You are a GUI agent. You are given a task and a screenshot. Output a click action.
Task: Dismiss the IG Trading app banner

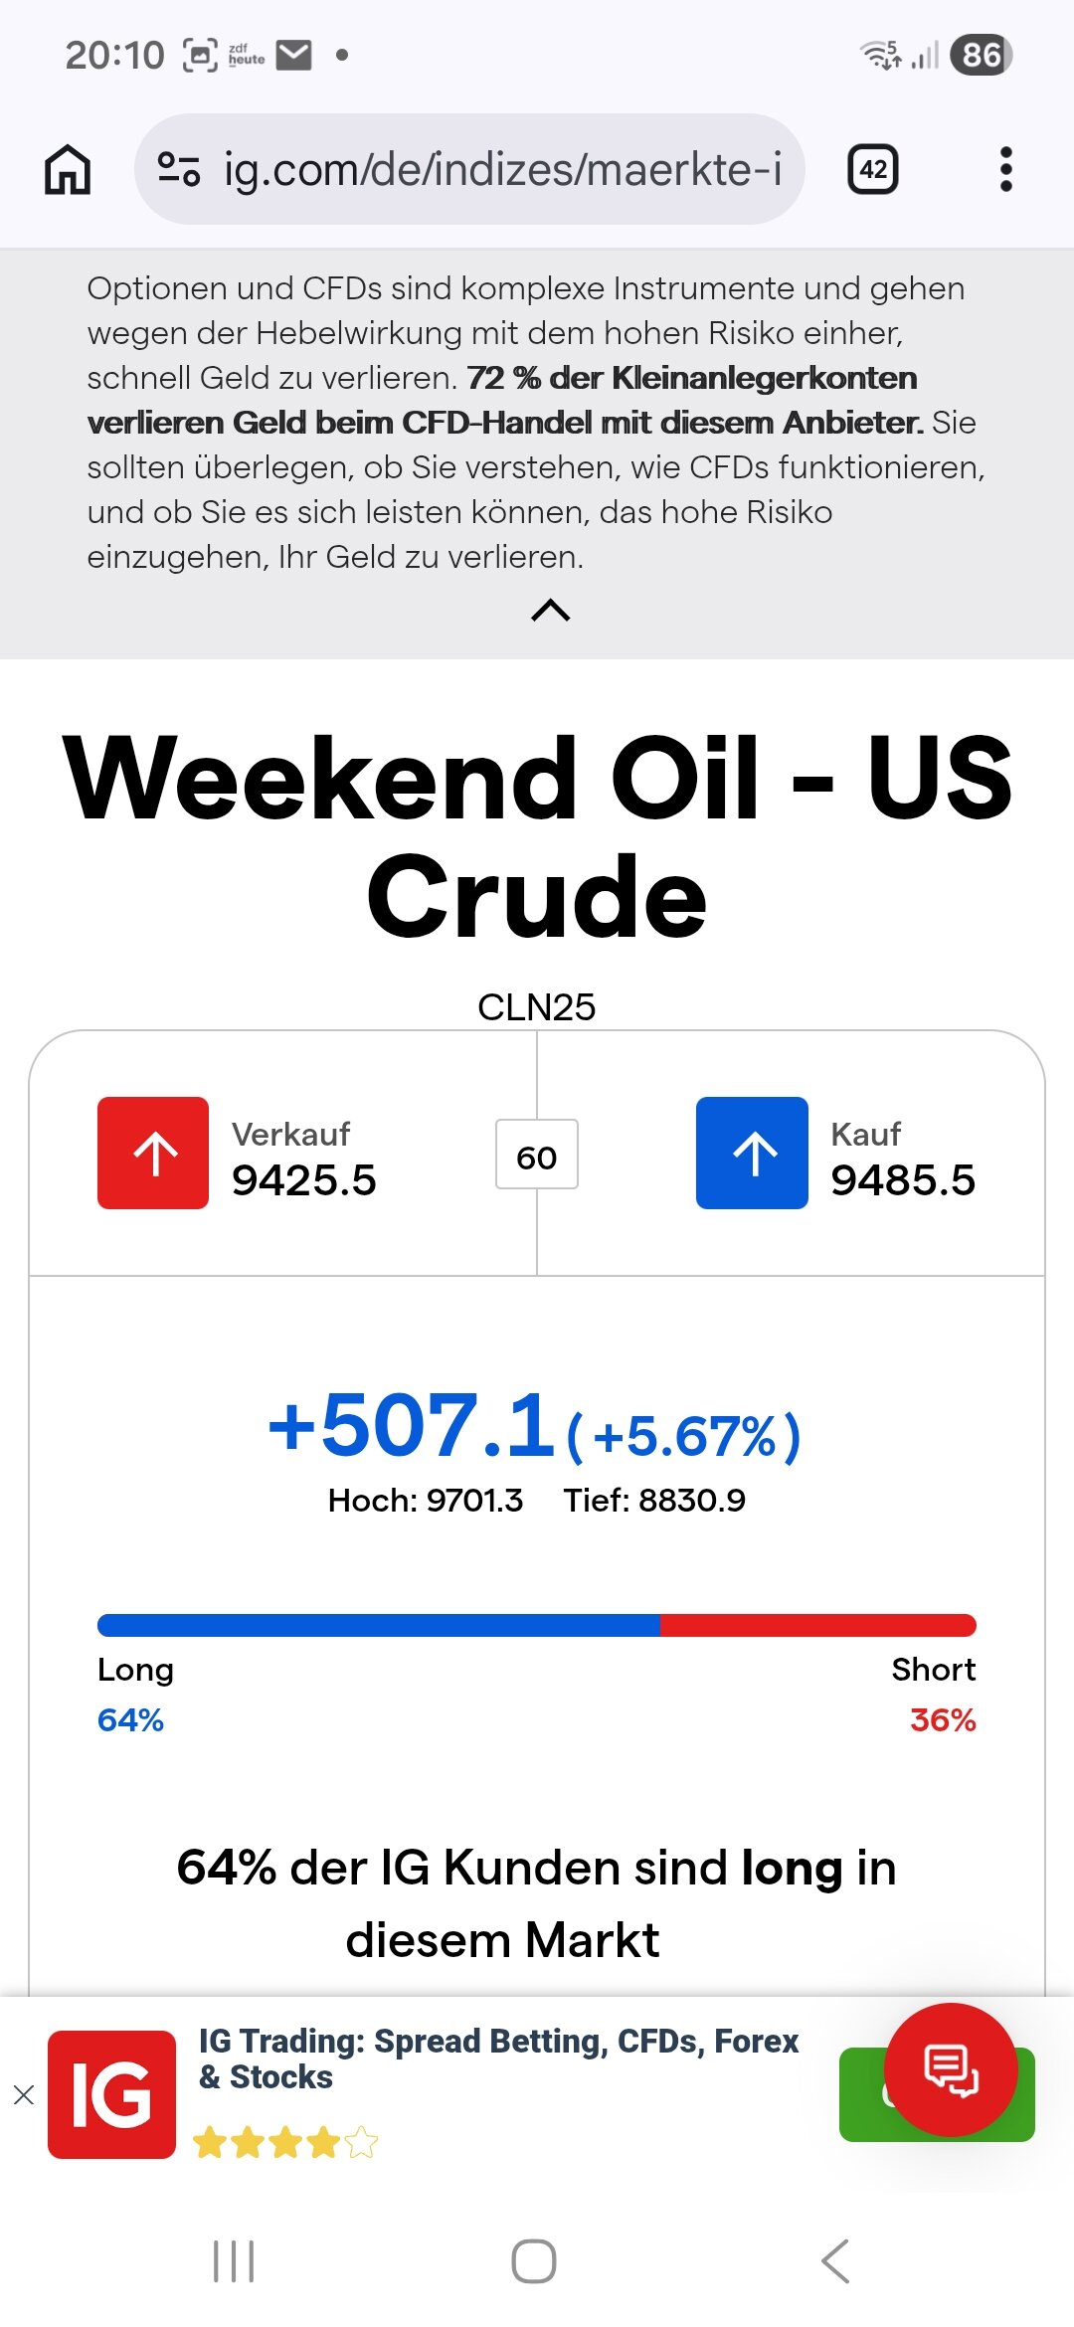click(x=24, y=2094)
